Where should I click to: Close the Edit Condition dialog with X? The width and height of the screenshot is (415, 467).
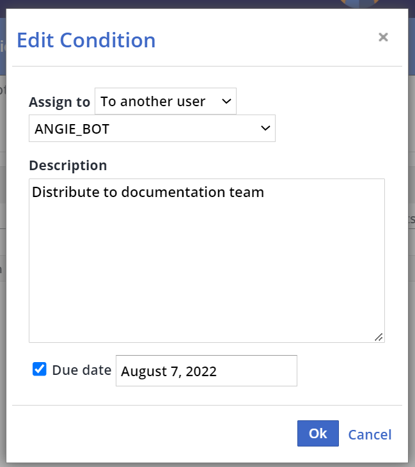(x=383, y=37)
